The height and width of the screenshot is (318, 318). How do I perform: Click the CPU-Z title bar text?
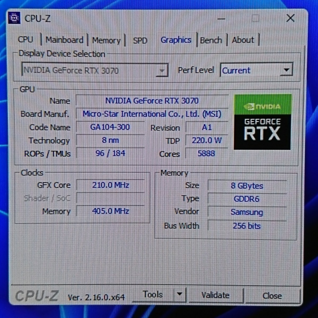point(37,19)
